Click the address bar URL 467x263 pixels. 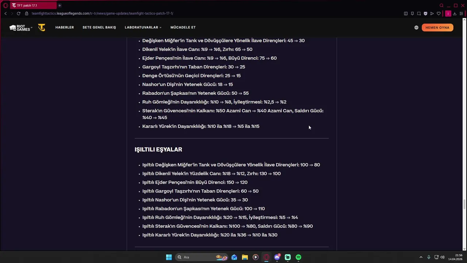pyautogui.click(x=102, y=14)
